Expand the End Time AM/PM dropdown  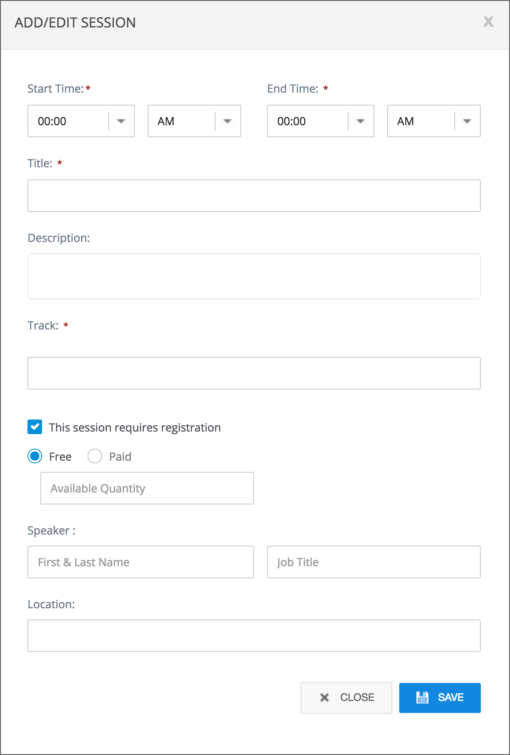467,121
